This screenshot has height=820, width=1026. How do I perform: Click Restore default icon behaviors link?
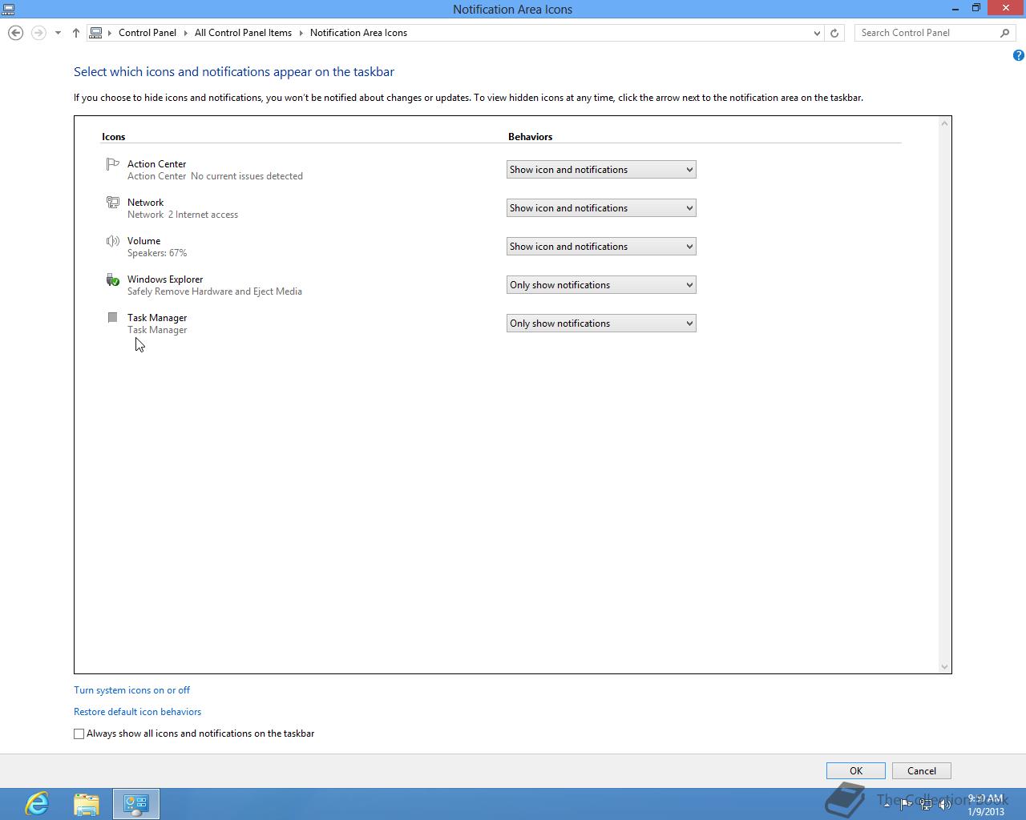(137, 712)
